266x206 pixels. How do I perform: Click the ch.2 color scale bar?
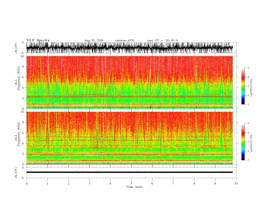(243, 142)
